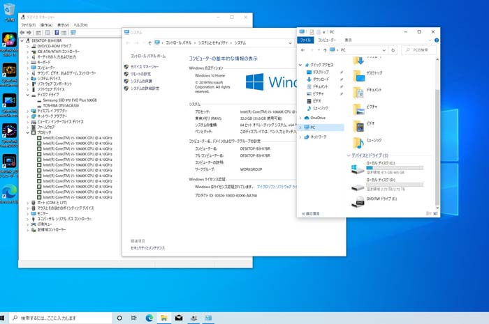The image size is (489, 324).
Task: Click the Cortana circle on the taskbar
Action: [119, 318]
